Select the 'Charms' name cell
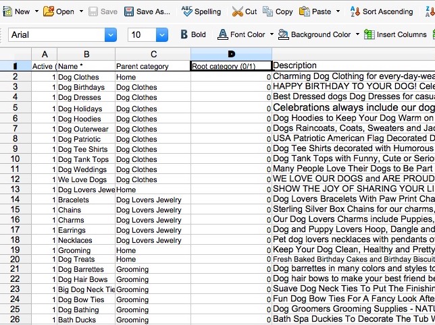Screen dimensions: 435x325 point(86,220)
